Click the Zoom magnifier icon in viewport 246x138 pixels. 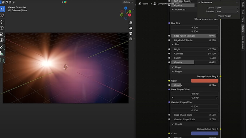click(x=131, y=23)
